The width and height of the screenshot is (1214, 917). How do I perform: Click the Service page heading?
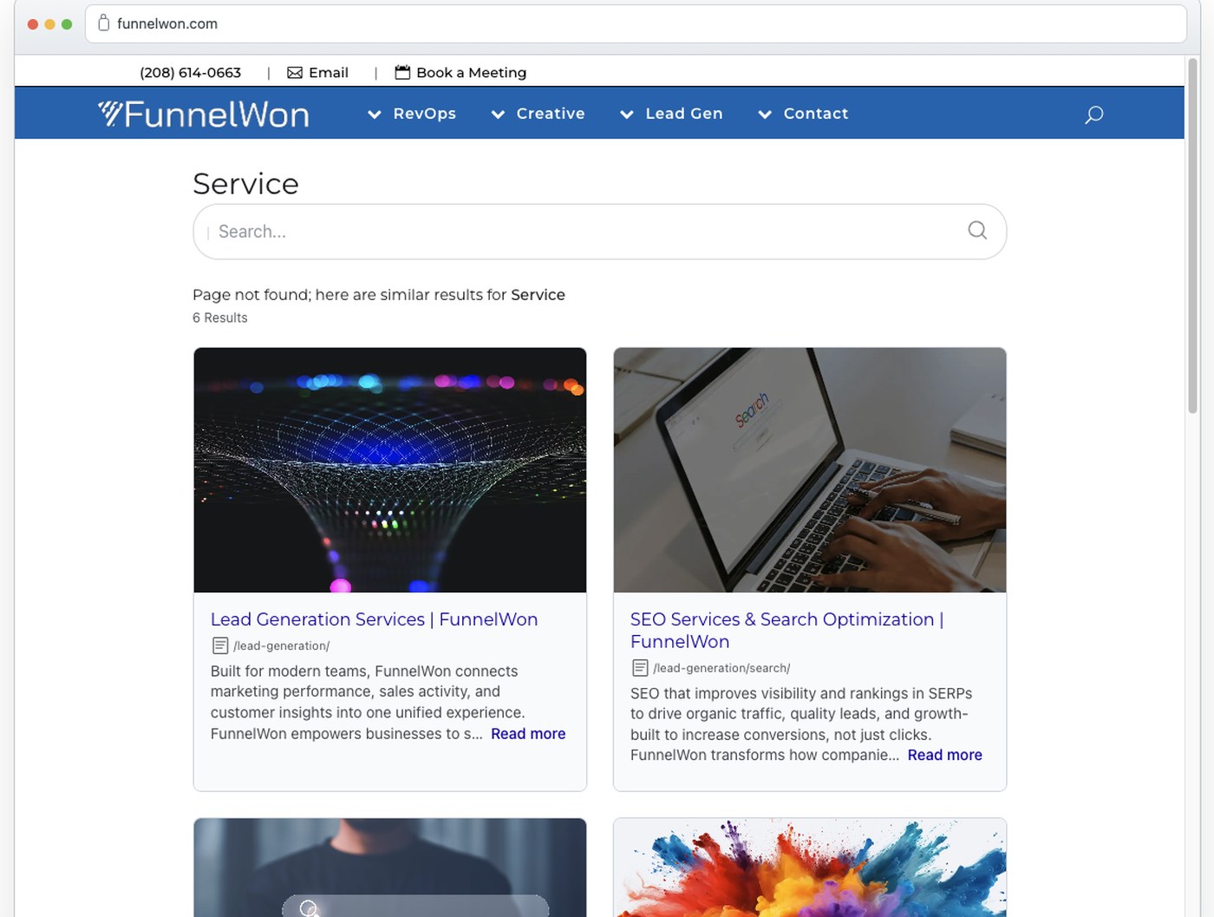tap(245, 184)
